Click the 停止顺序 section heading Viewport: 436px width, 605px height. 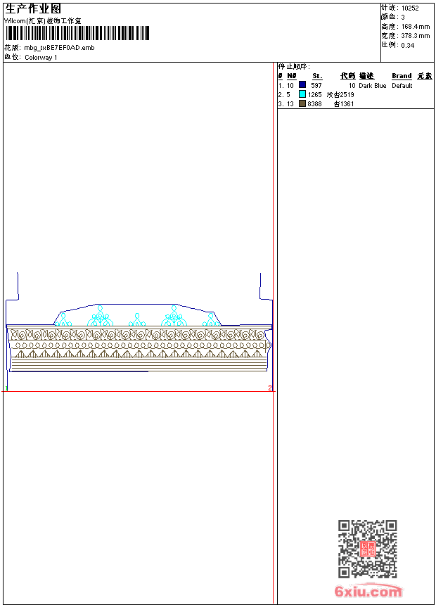[x=294, y=67]
